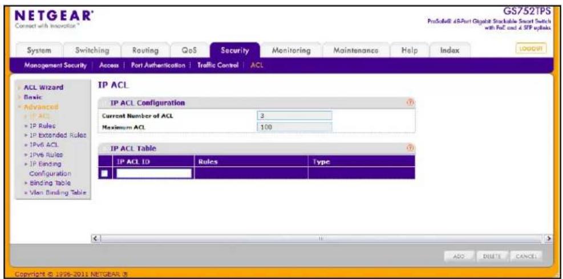Select the highlighted IP ACL sidebar item

pos(39,116)
